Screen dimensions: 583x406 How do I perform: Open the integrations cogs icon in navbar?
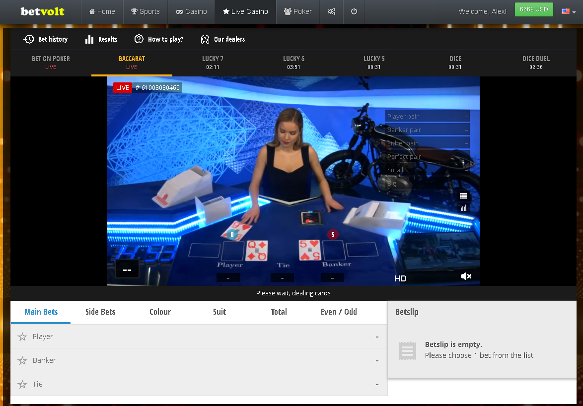[331, 11]
